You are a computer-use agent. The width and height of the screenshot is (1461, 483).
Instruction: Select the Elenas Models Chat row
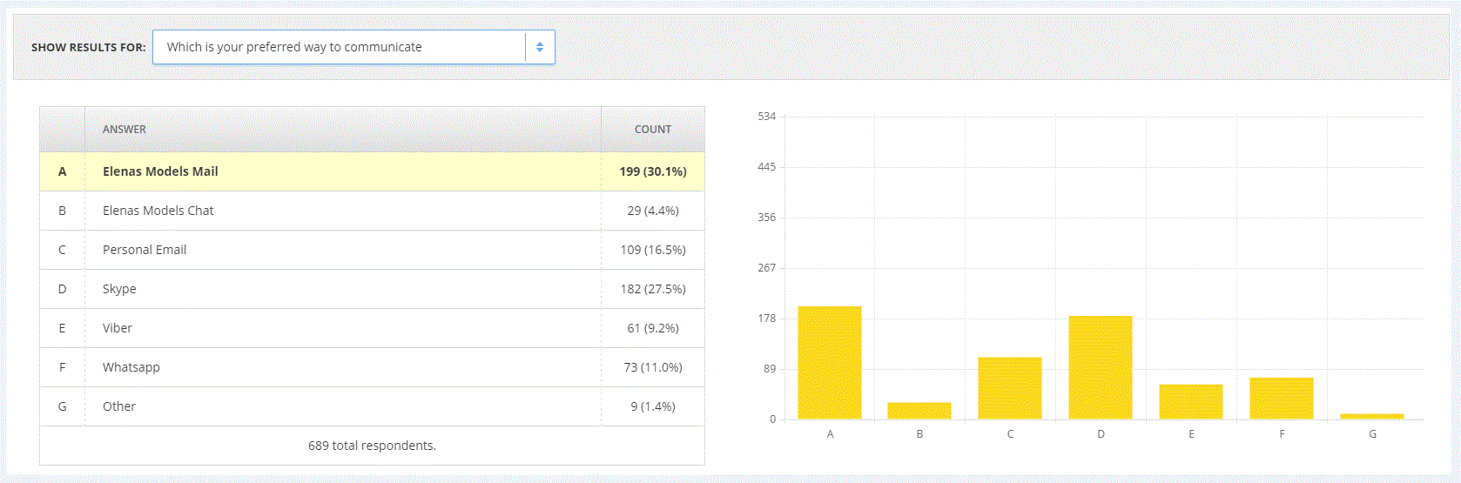[372, 211]
